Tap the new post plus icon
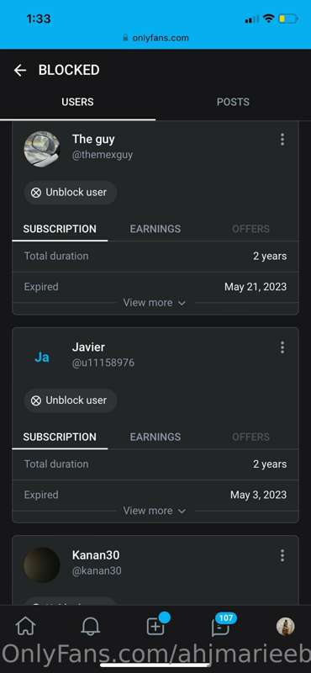This screenshot has height=673, width=311. click(155, 627)
